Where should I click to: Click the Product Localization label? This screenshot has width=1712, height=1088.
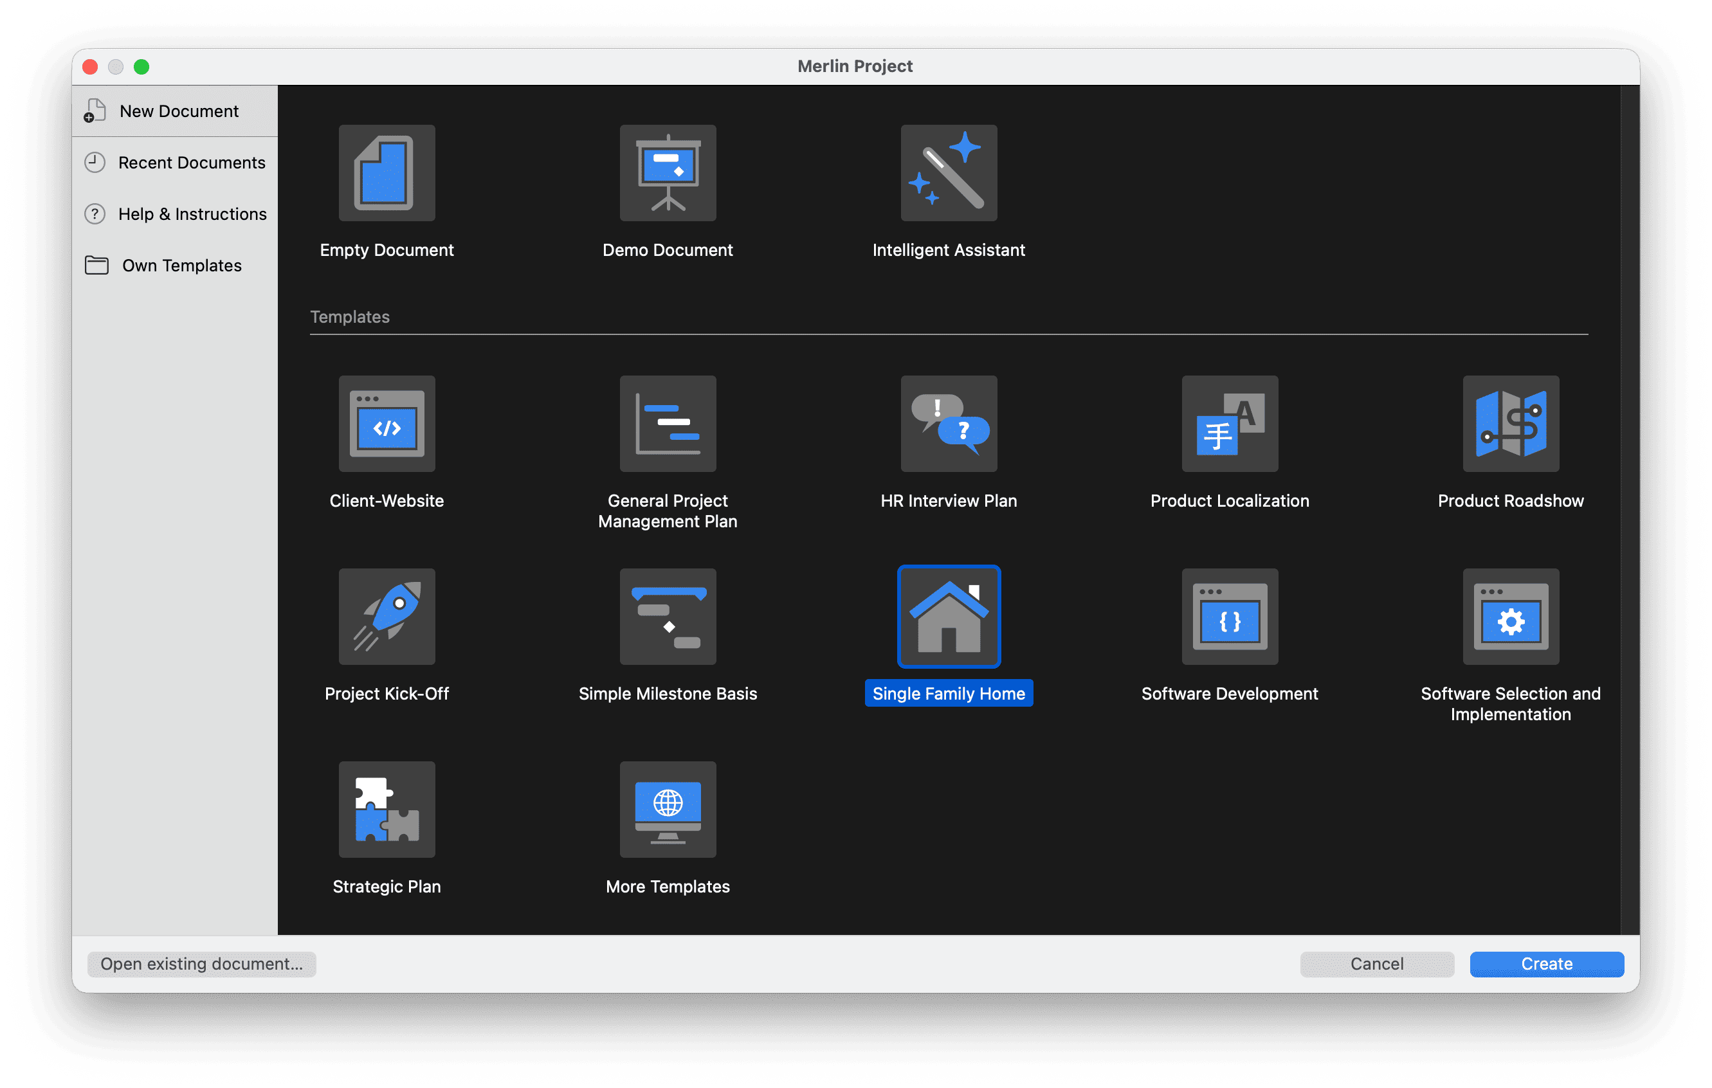click(x=1229, y=501)
